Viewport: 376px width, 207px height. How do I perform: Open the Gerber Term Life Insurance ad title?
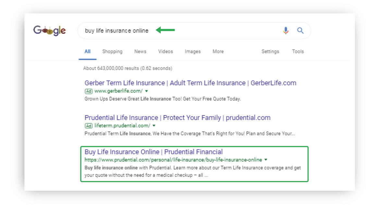pyautogui.click(x=190, y=83)
